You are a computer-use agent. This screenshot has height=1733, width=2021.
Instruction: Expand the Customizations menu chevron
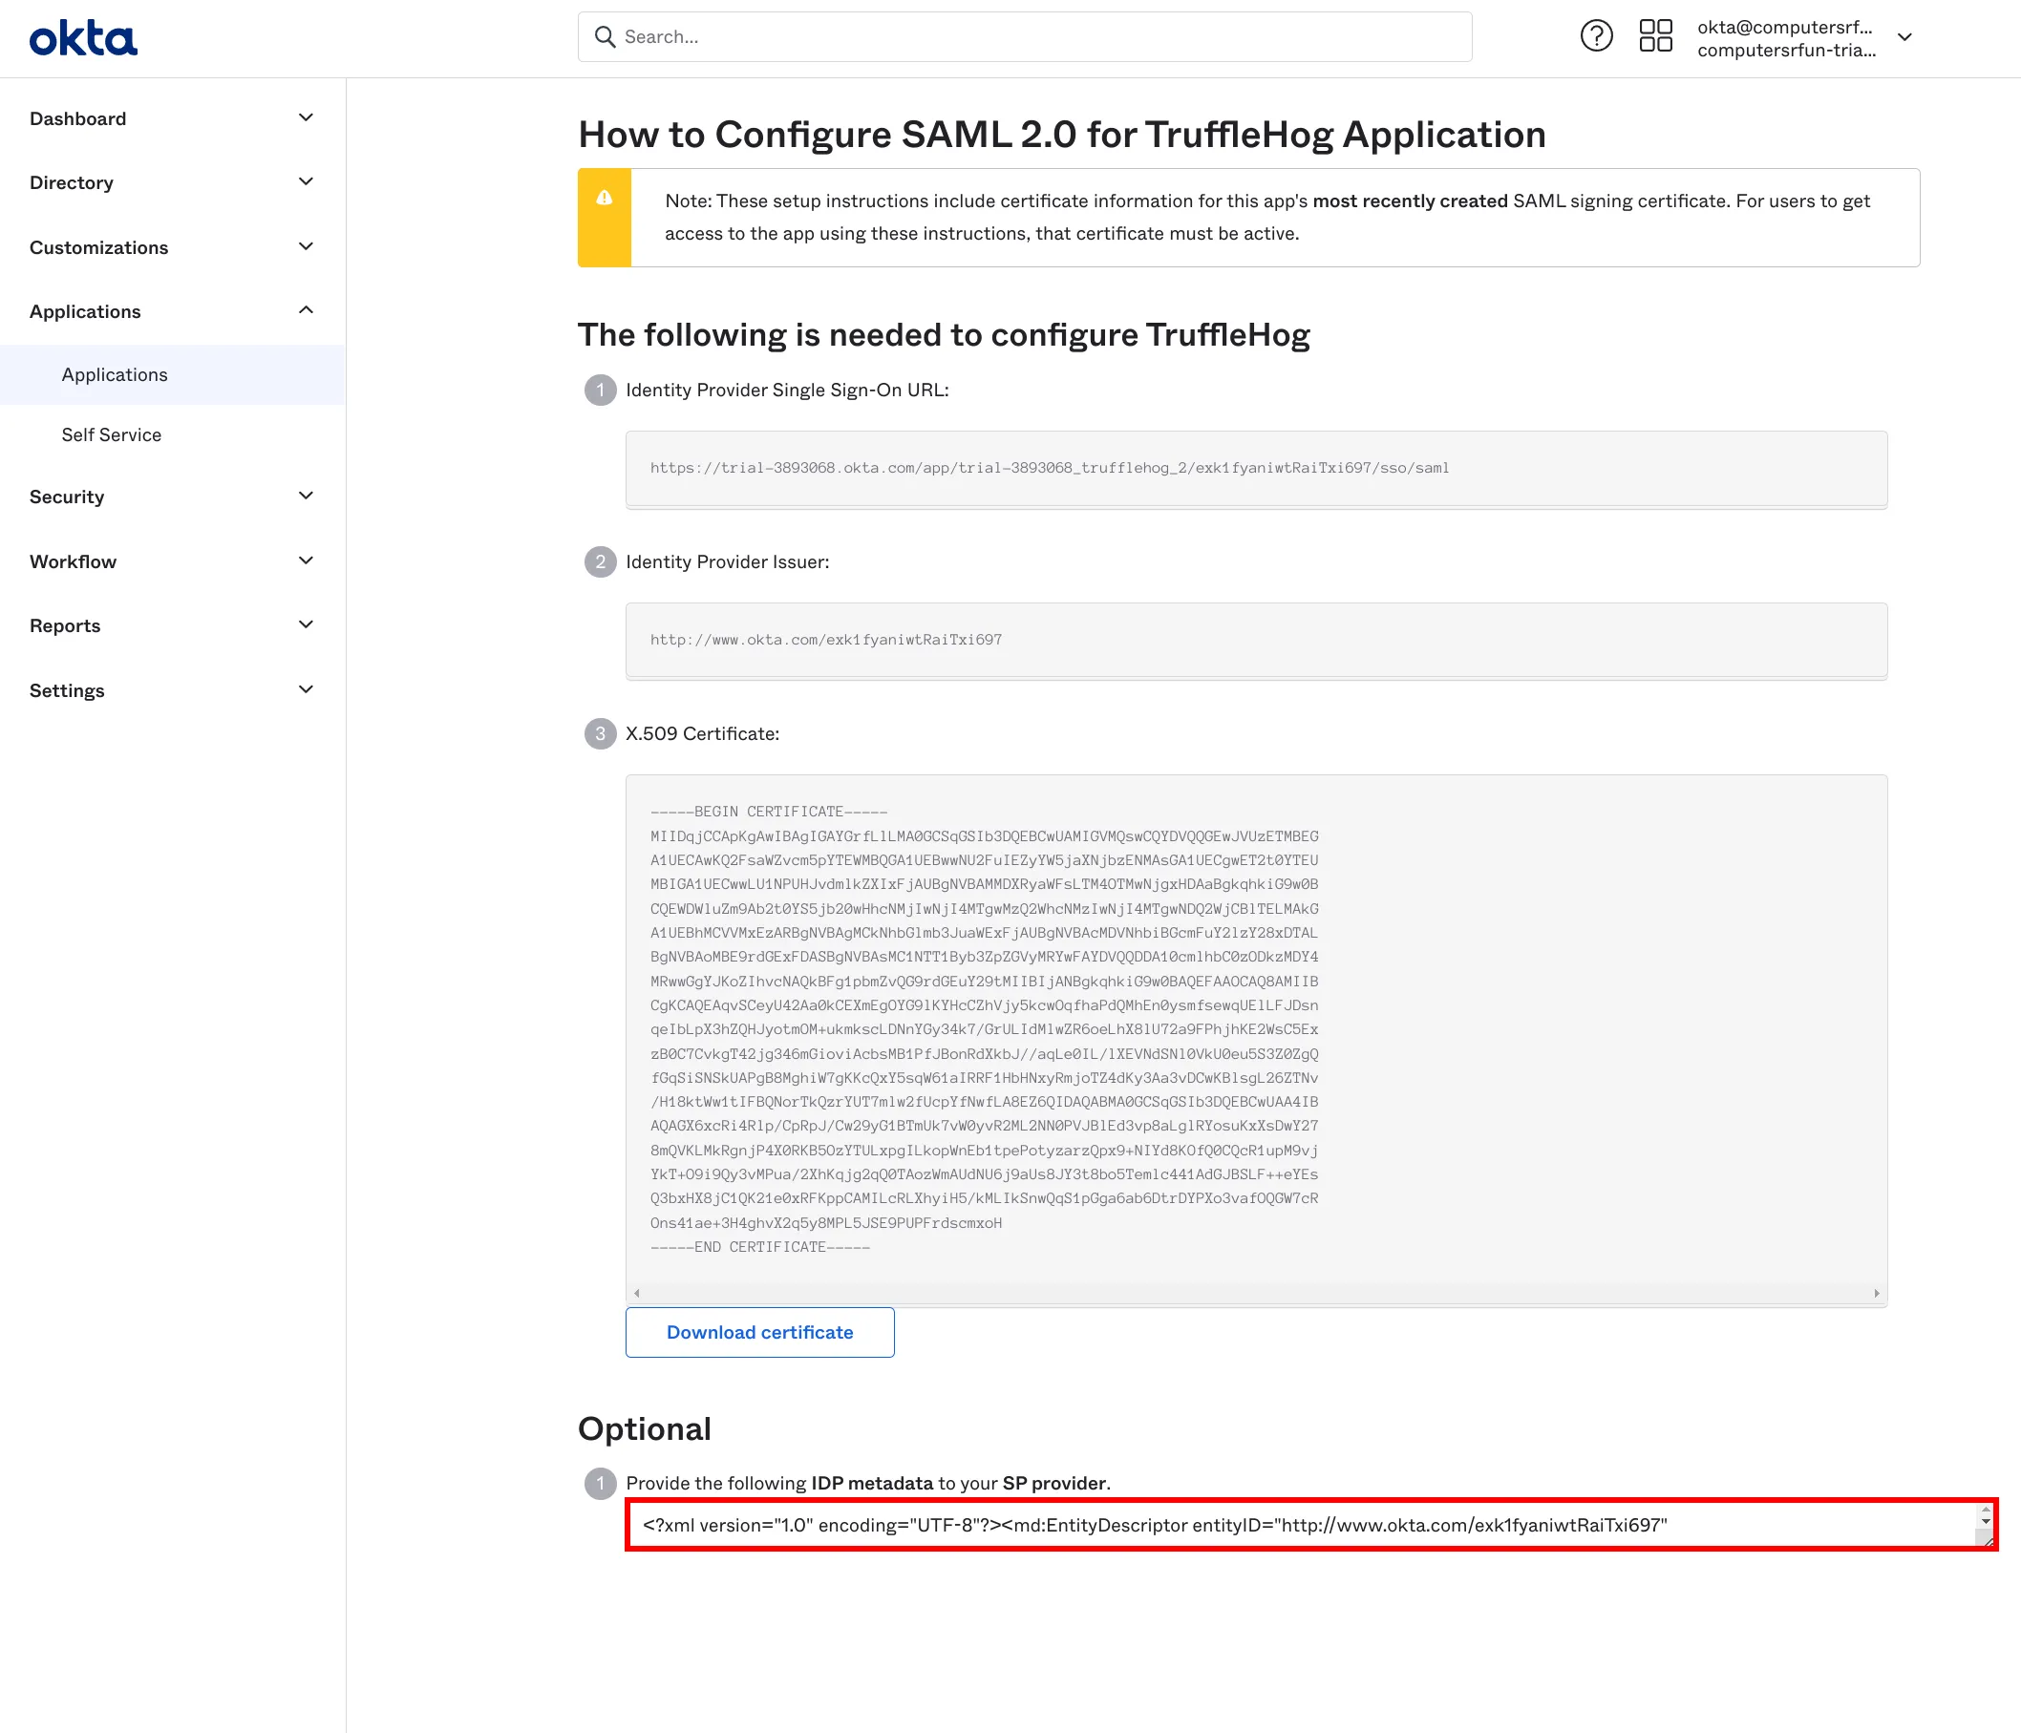tap(306, 246)
